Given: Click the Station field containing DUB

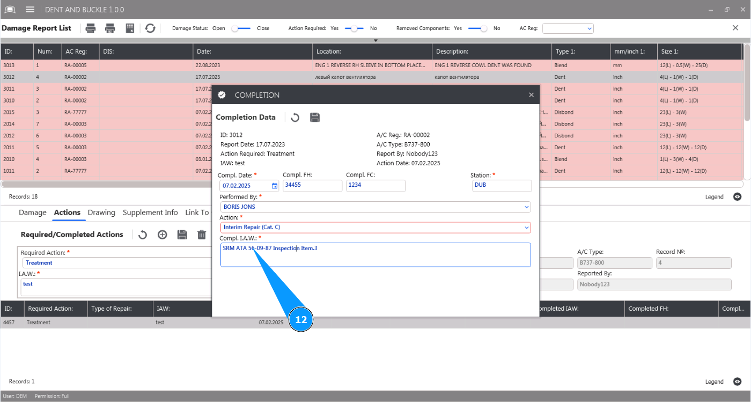Looking at the screenshot, I should 502,186.
